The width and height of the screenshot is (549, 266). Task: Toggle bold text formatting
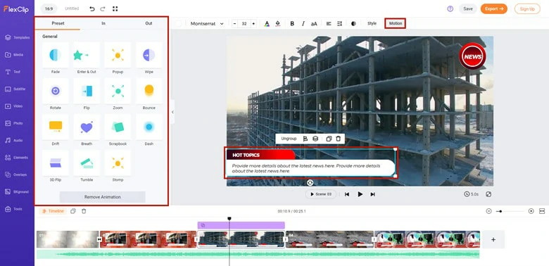click(292, 23)
